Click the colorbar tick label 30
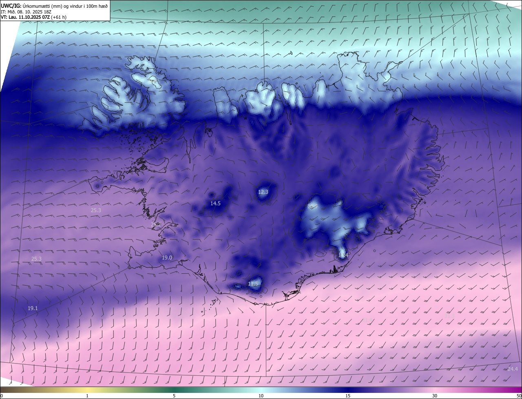This screenshot has height=399, width=522. 435,396
